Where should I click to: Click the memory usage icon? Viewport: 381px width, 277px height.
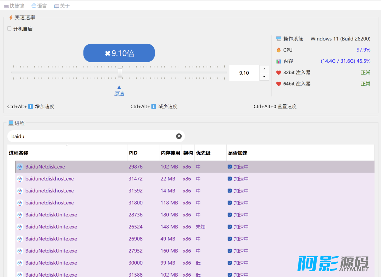[x=279, y=61]
